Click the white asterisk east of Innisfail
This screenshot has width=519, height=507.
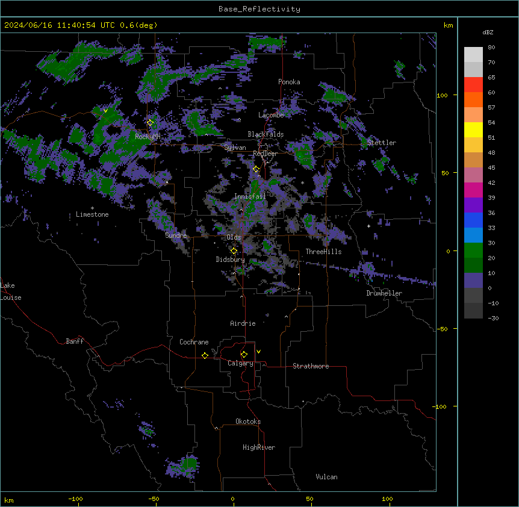point(302,182)
